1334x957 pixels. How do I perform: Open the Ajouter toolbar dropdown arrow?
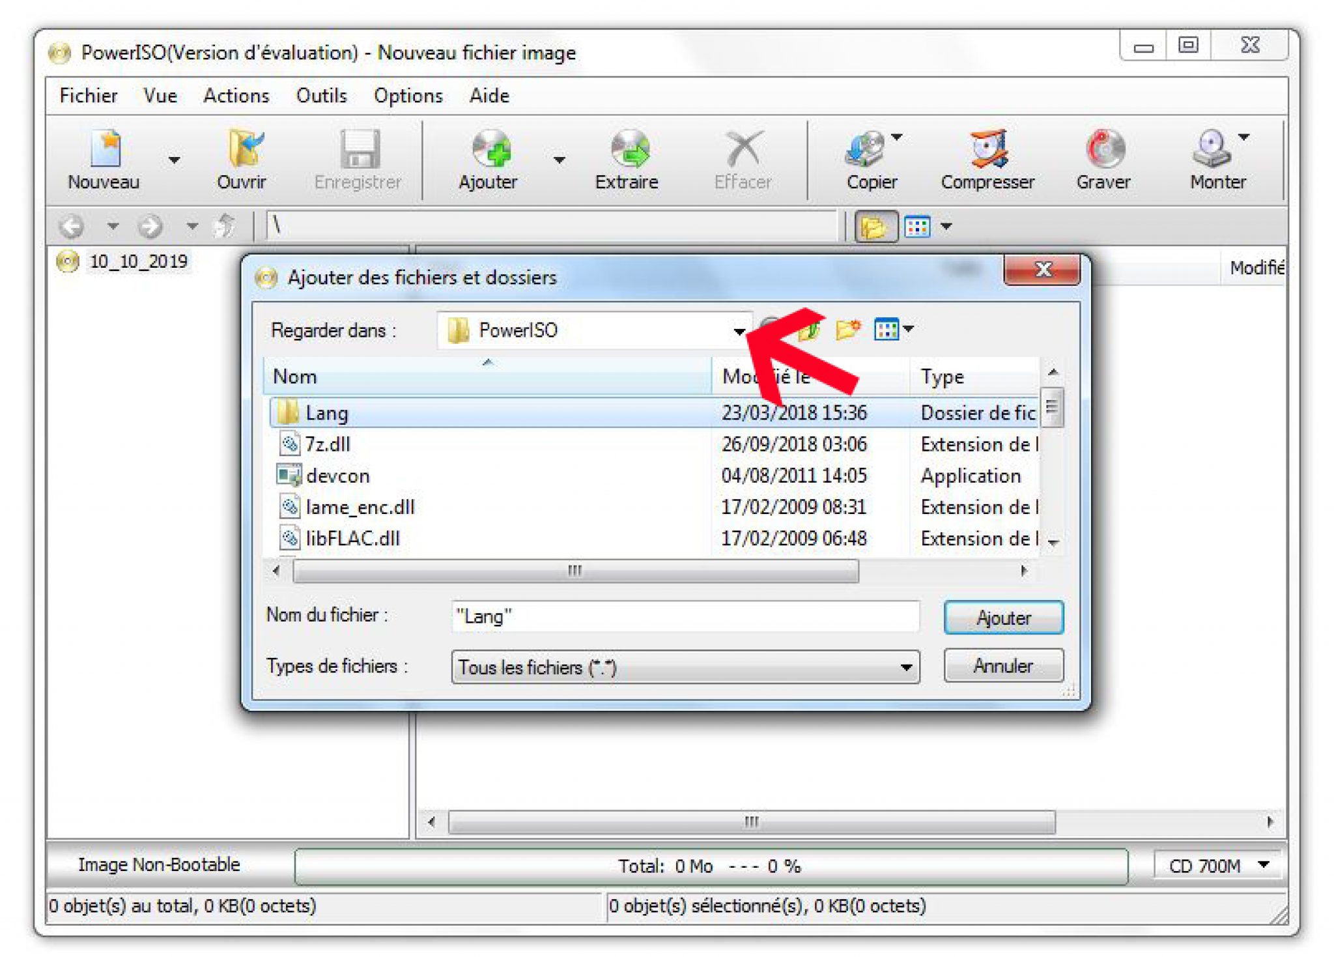tap(559, 160)
